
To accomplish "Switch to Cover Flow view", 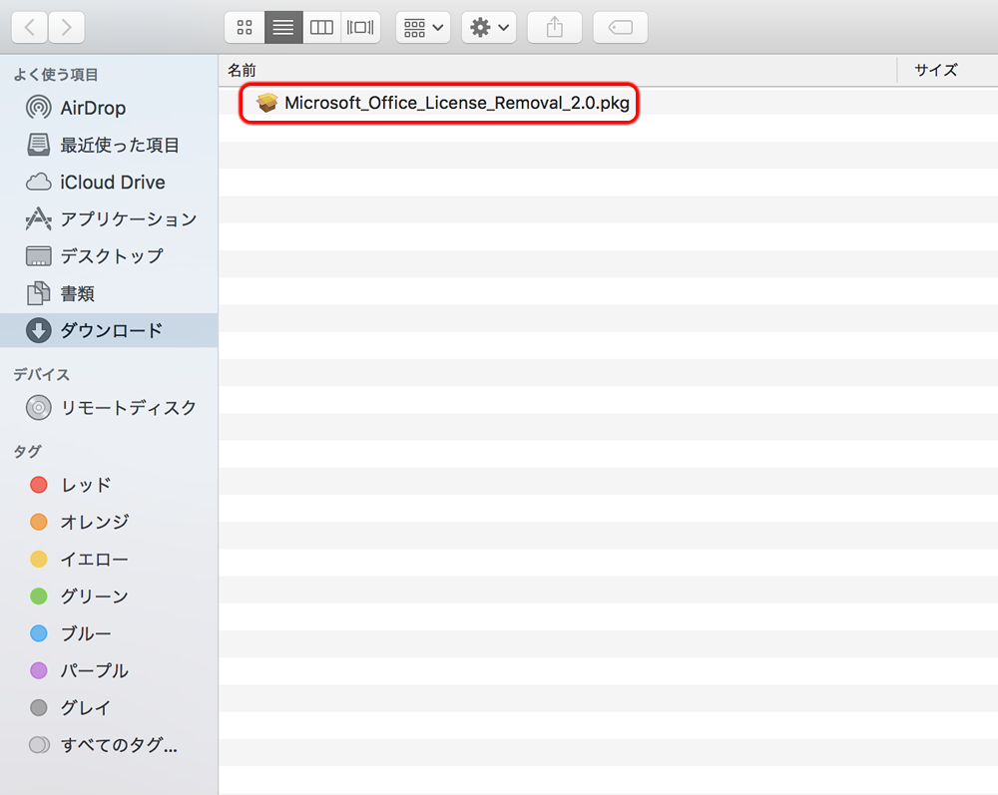I will (x=360, y=27).
